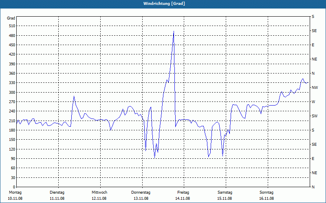The height and width of the screenshot is (203, 326).
Task: Select the date '11.11.08'
Action: [x=57, y=199]
